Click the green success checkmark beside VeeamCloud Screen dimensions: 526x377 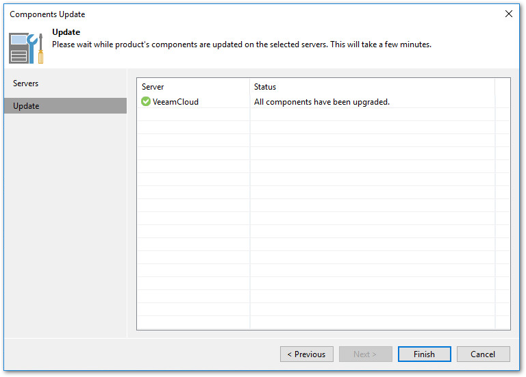point(146,102)
